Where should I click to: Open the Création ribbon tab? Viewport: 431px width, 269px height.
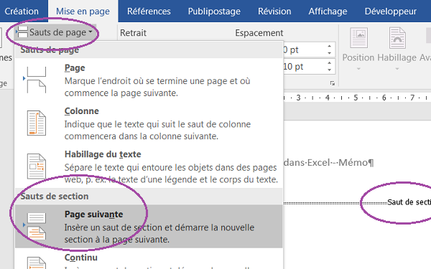(22, 11)
